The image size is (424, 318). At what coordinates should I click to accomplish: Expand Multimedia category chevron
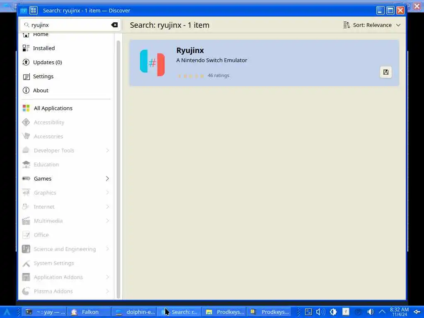click(107, 221)
